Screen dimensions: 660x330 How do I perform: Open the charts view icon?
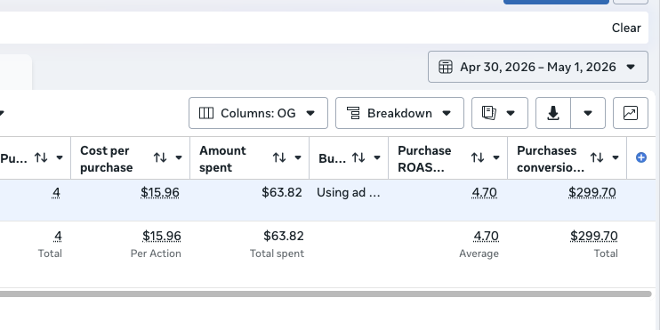(631, 113)
